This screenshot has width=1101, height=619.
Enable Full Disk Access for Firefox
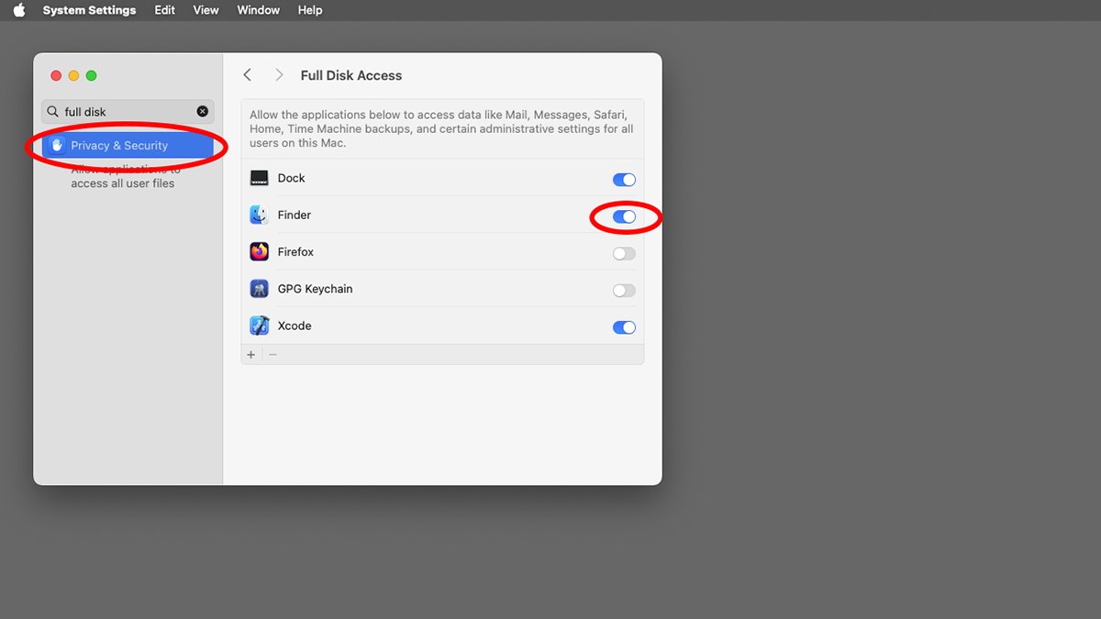[x=624, y=254]
